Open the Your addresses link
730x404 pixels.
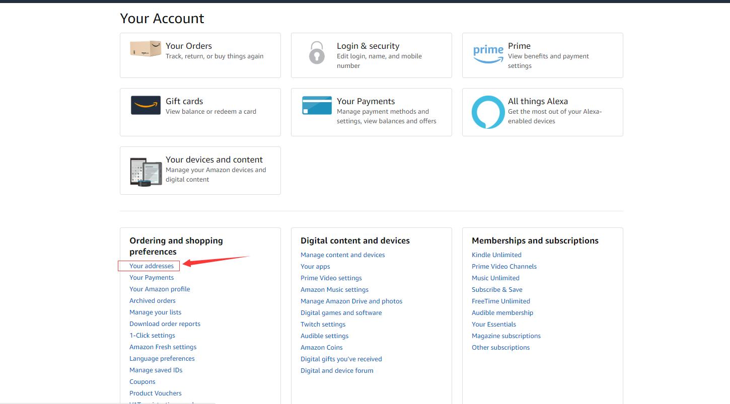coord(152,266)
